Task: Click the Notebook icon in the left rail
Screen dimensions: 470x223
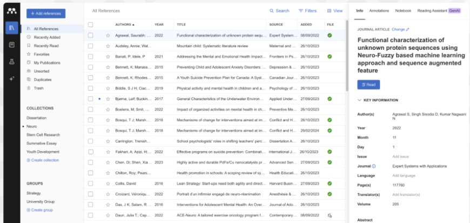Action: coord(11,44)
